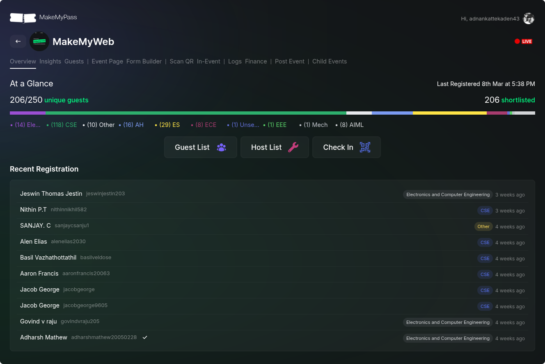The height and width of the screenshot is (364, 545).
Task: Select the (8) AIML legend entry
Action: (x=349, y=125)
